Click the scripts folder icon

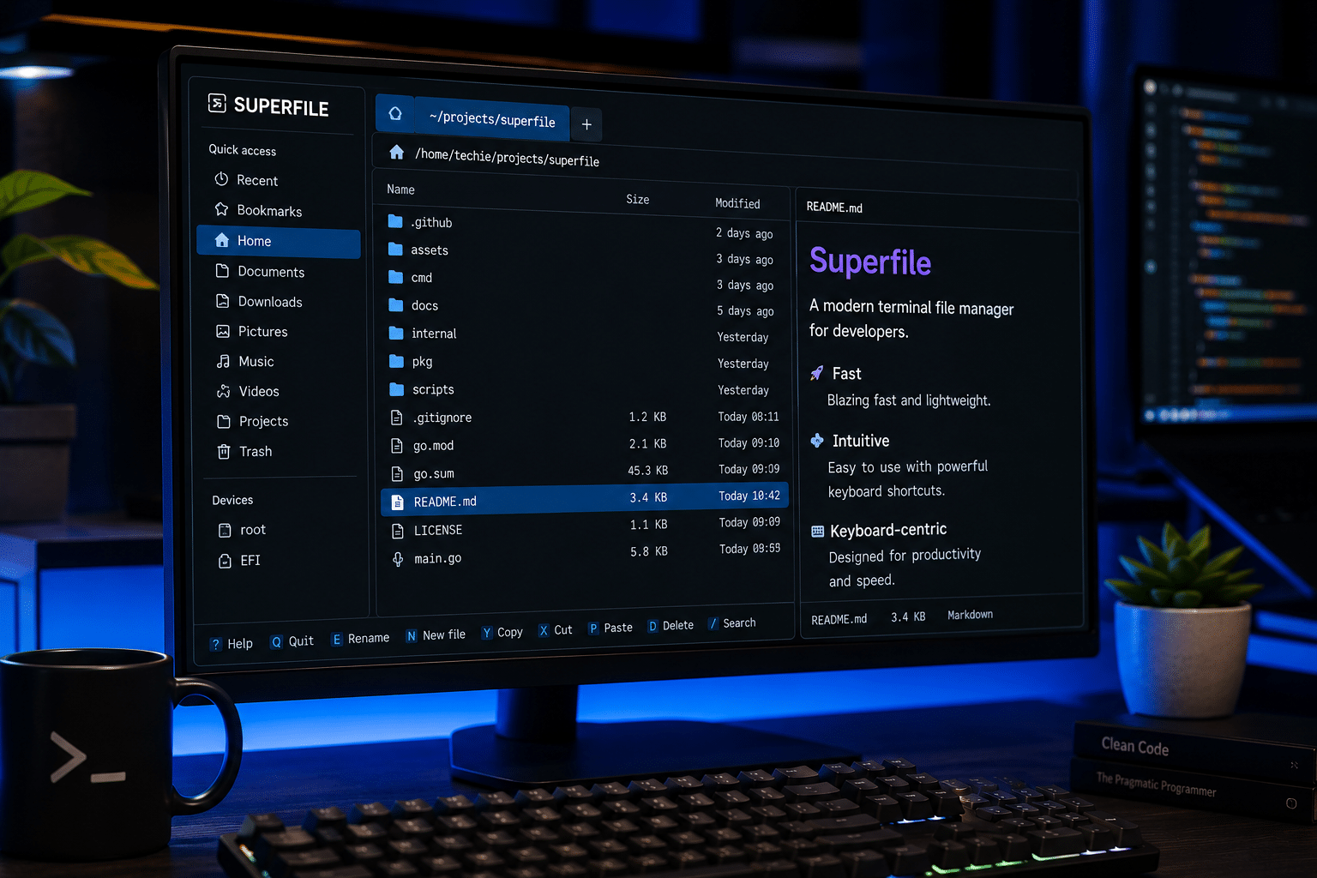pyautogui.click(x=396, y=389)
